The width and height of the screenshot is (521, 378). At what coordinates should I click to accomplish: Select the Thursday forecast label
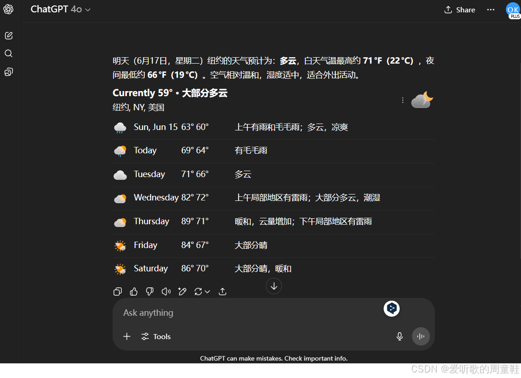pos(151,221)
